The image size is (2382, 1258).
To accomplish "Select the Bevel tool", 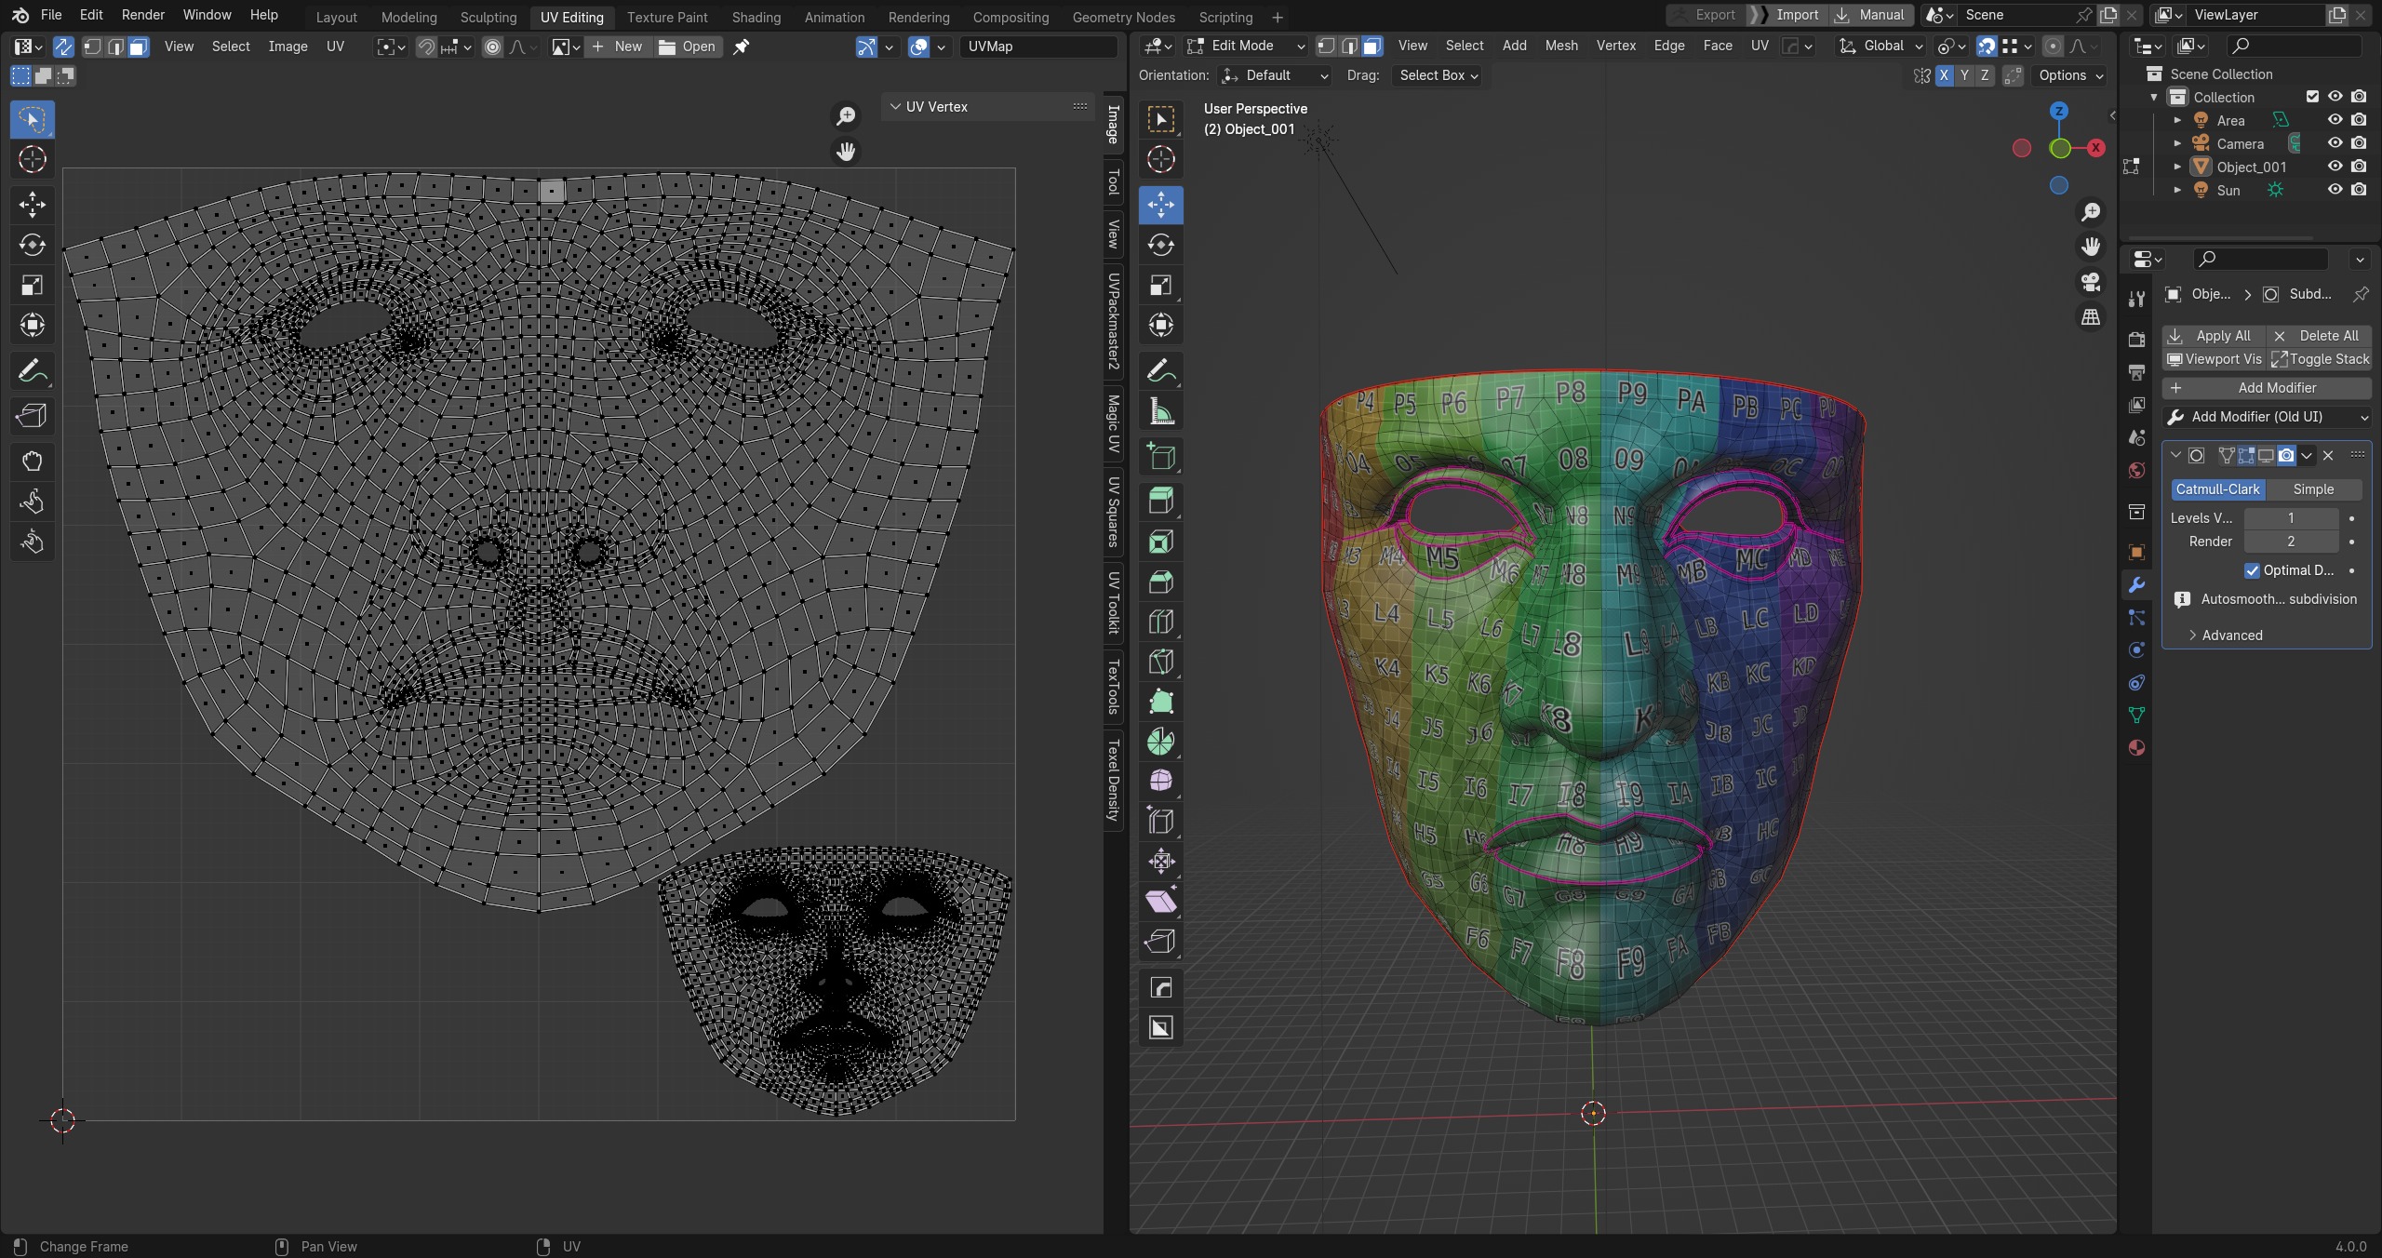I will tap(1161, 582).
